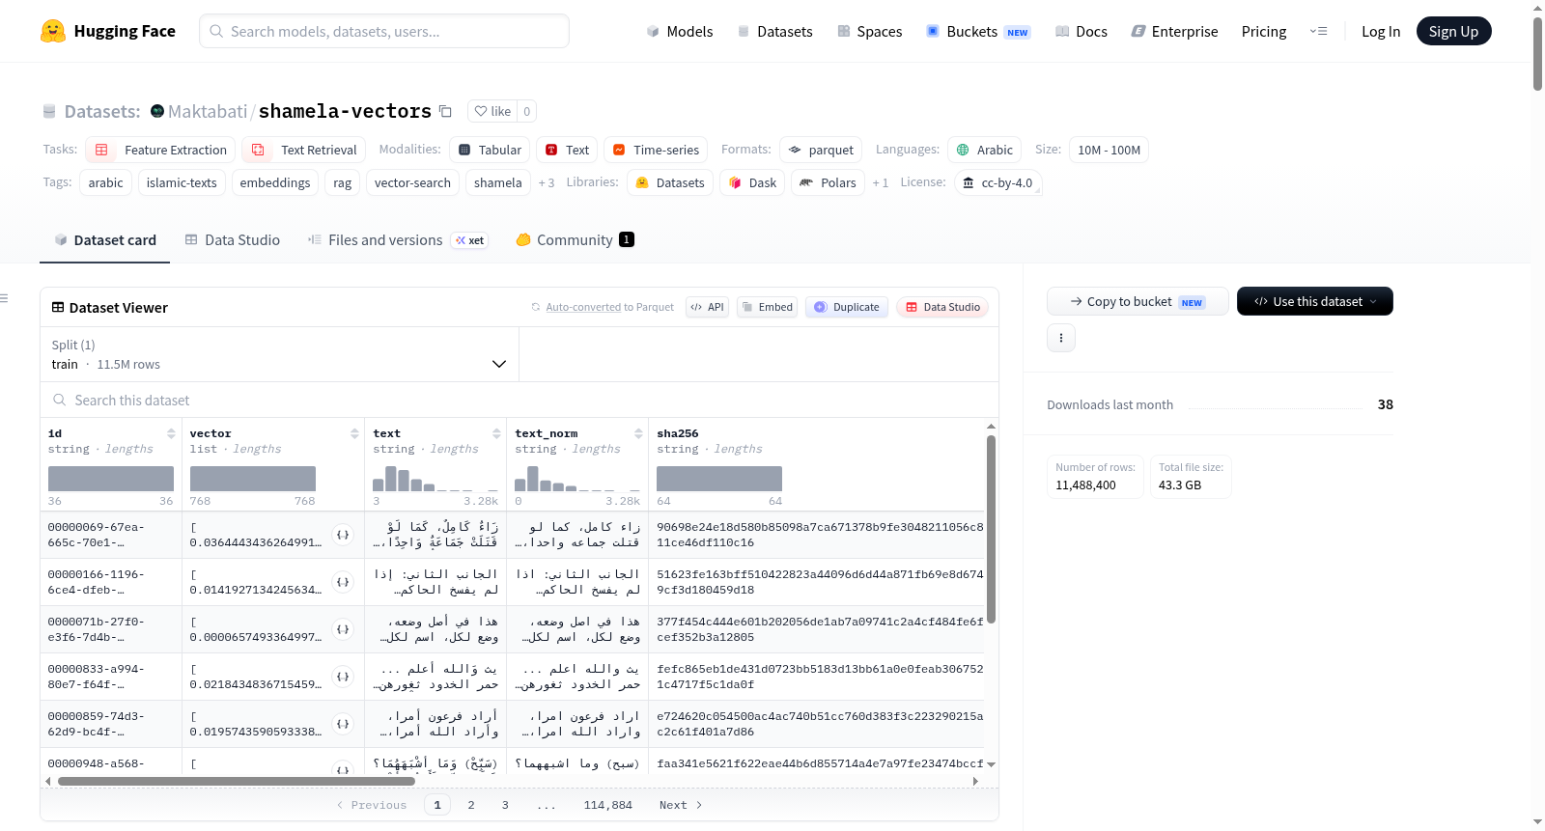Screen dimensions: 1545x831
Task: Click the Sign Up button
Action: (1454, 31)
